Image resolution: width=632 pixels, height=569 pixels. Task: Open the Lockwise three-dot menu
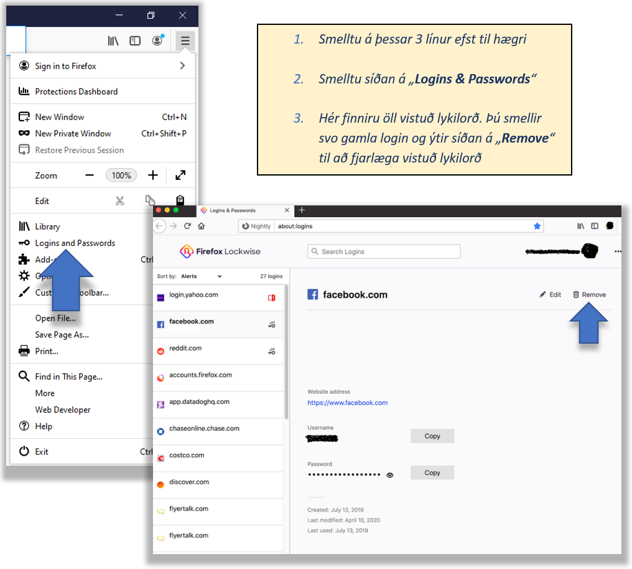(x=617, y=252)
